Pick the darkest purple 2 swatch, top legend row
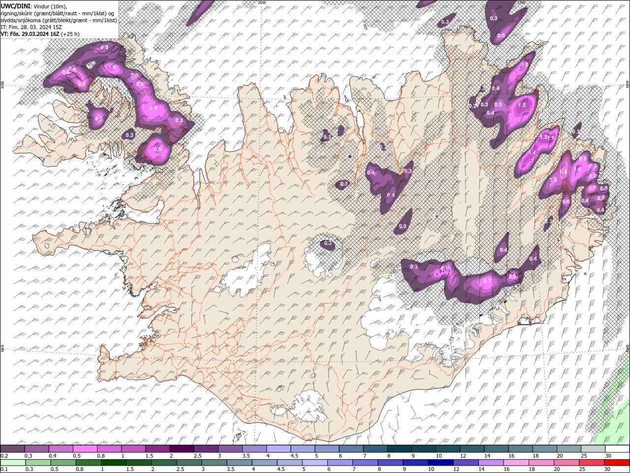The height and width of the screenshot is (473, 630). [x=182, y=449]
